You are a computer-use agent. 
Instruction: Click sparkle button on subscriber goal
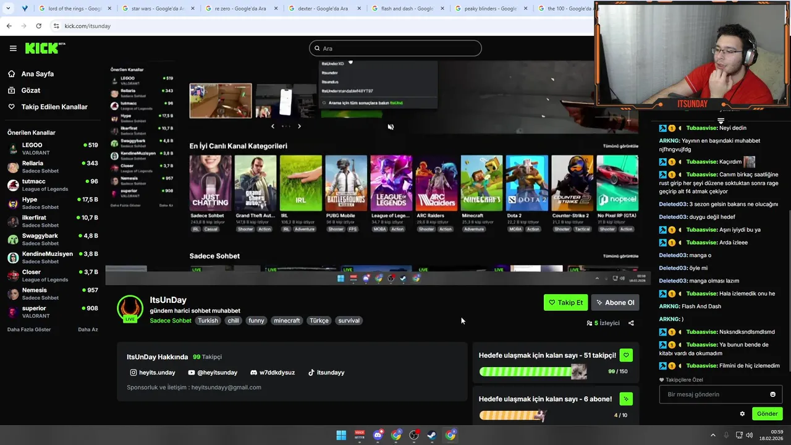(626, 399)
